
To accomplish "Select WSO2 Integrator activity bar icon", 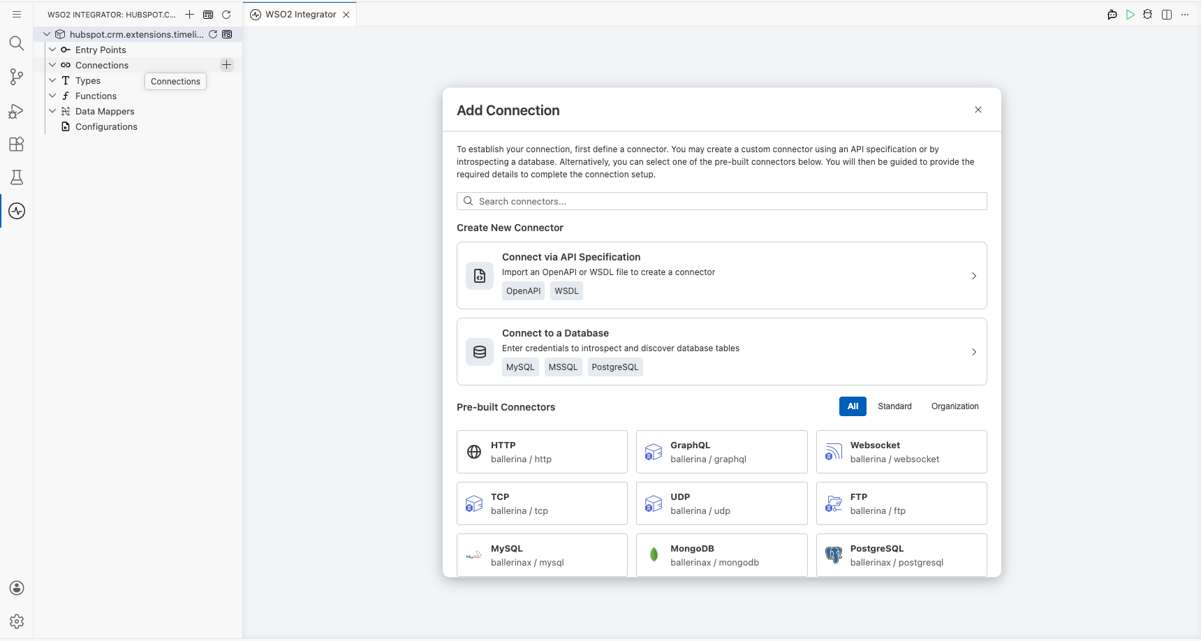I will tap(17, 211).
